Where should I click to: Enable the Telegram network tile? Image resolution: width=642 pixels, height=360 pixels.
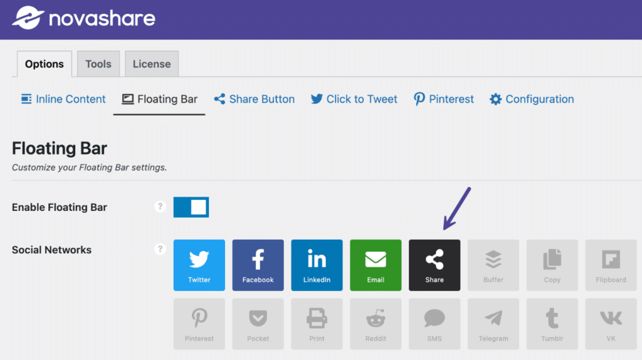493,324
